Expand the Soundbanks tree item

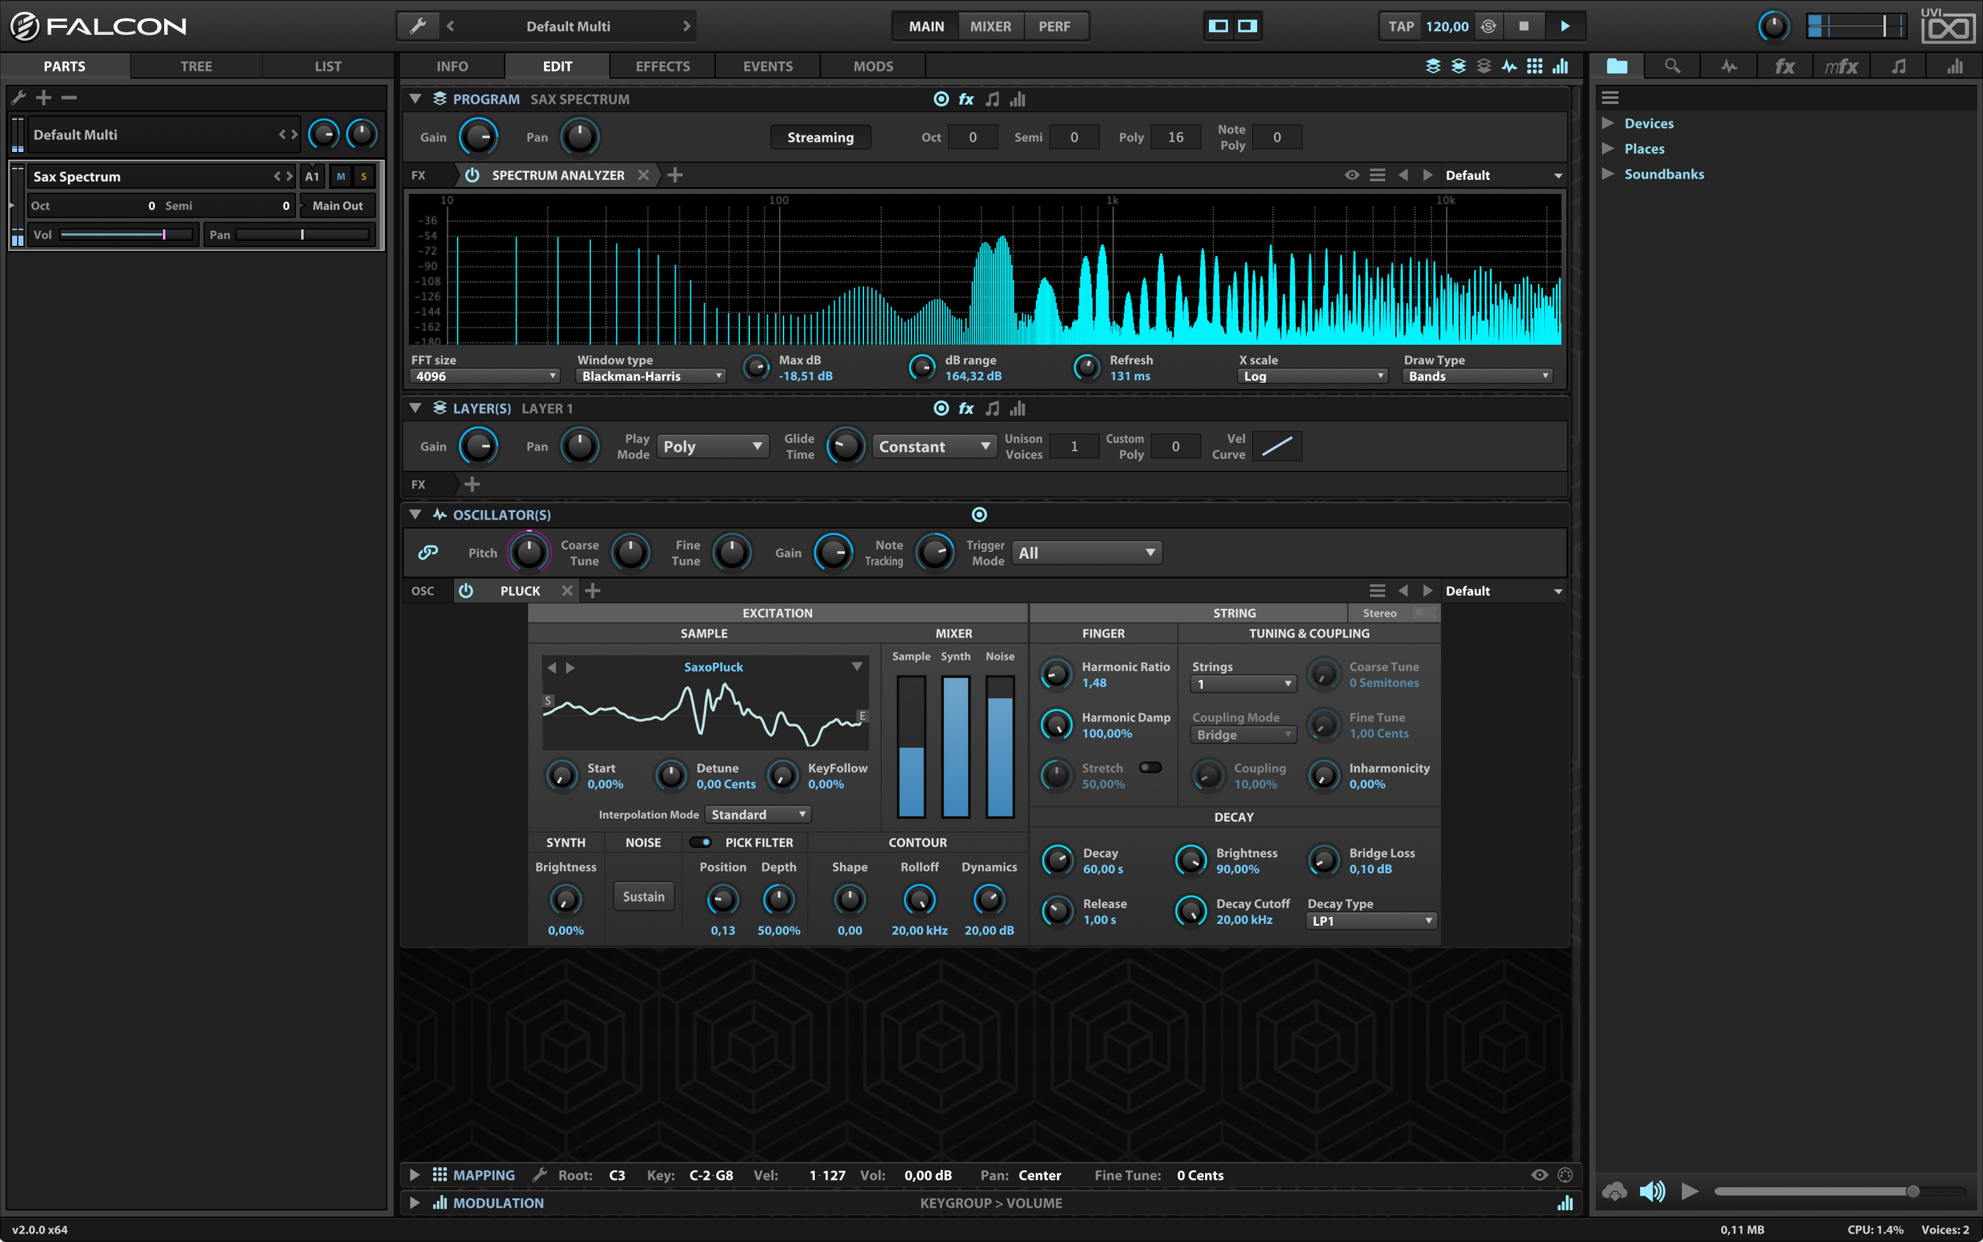pyautogui.click(x=1608, y=174)
